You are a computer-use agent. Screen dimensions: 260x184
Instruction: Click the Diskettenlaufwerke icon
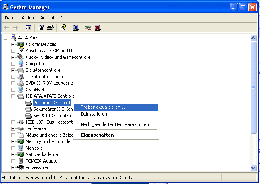pyautogui.click(x=21, y=77)
